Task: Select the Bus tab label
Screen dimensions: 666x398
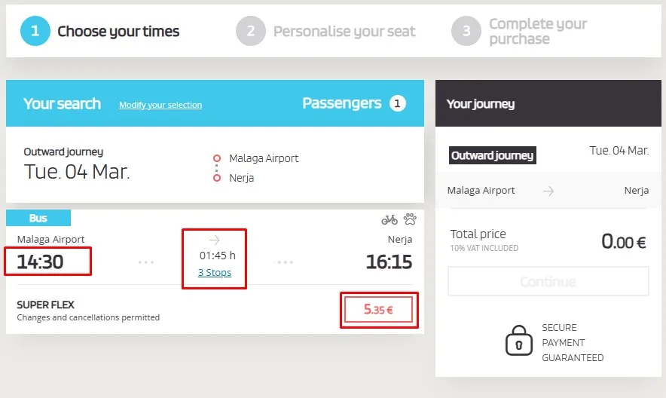Action: coord(38,218)
